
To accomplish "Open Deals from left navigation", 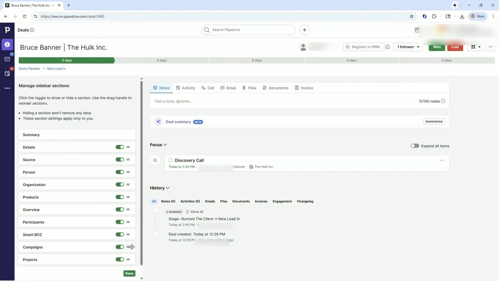I will 7,44.
